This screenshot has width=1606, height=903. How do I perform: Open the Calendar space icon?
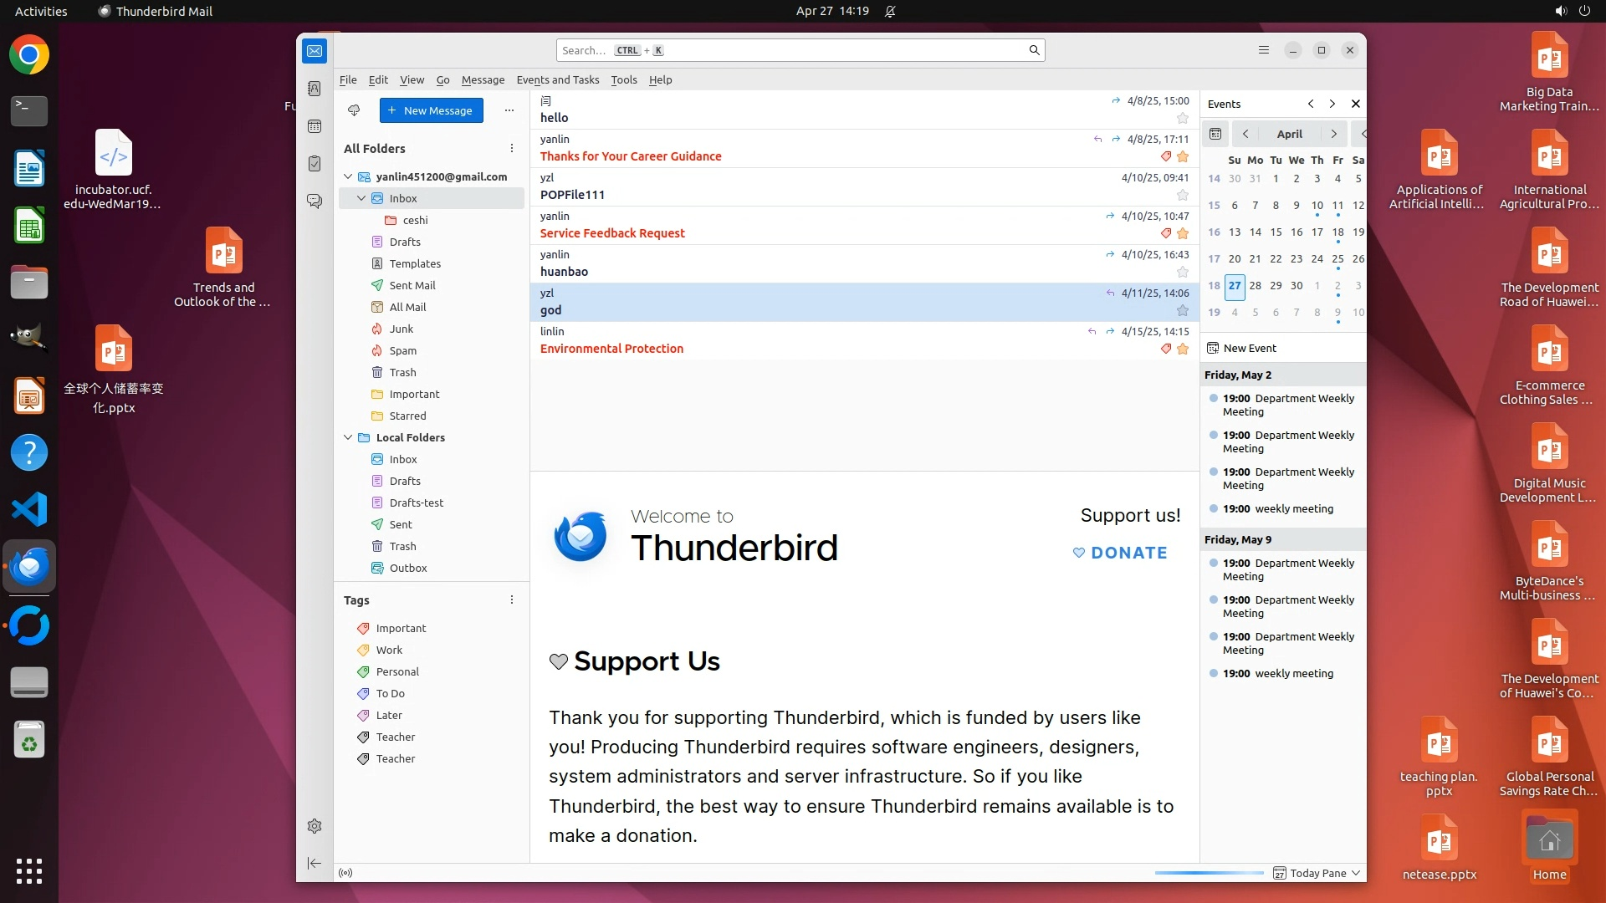[315, 126]
